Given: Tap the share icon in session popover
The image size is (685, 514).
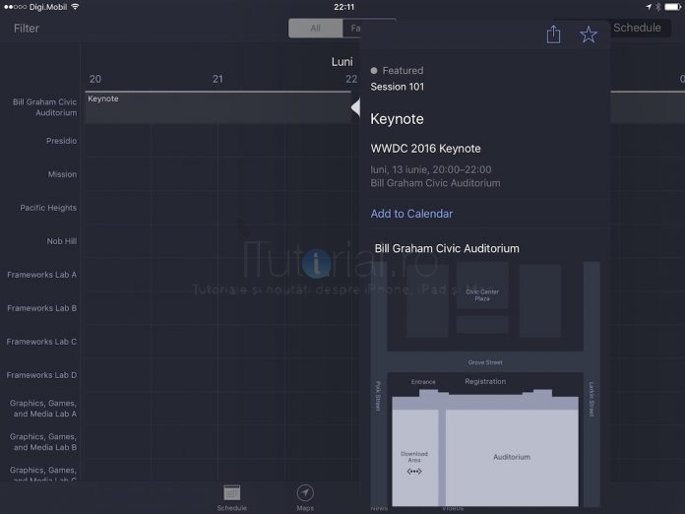Looking at the screenshot, I should 553,34.
